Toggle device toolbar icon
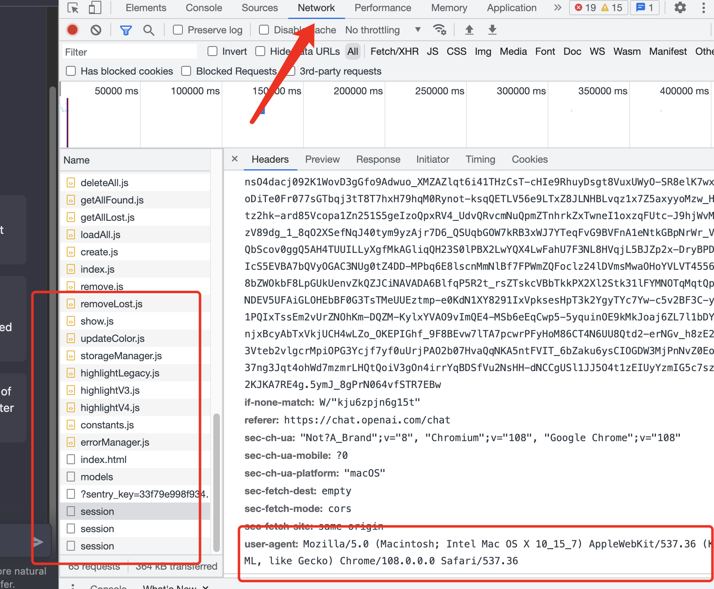The image size is (714, 589). point(95,8)
